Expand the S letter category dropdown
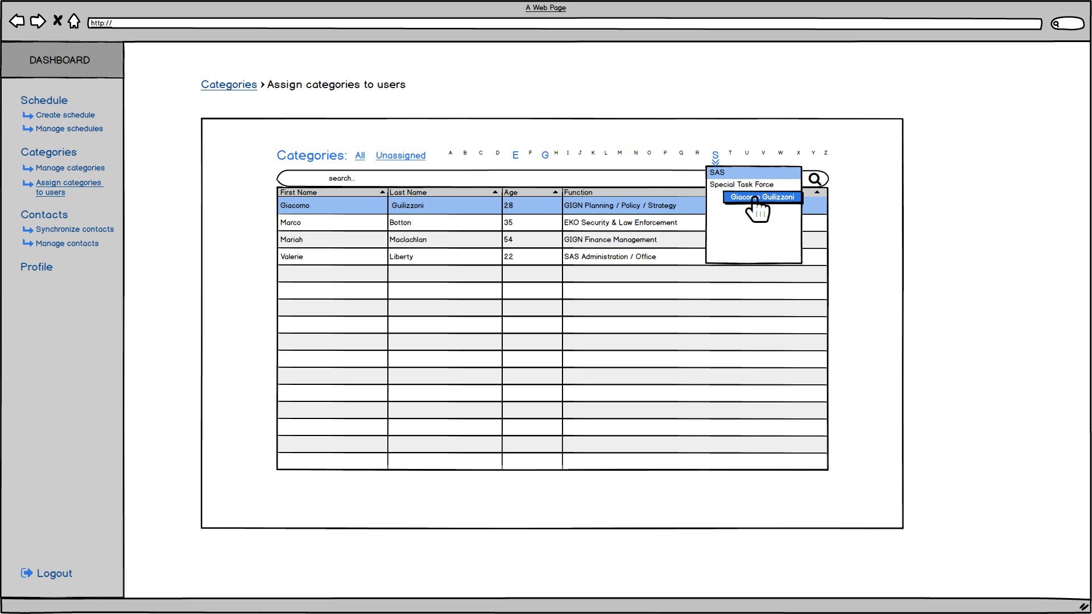 point(715,156)
